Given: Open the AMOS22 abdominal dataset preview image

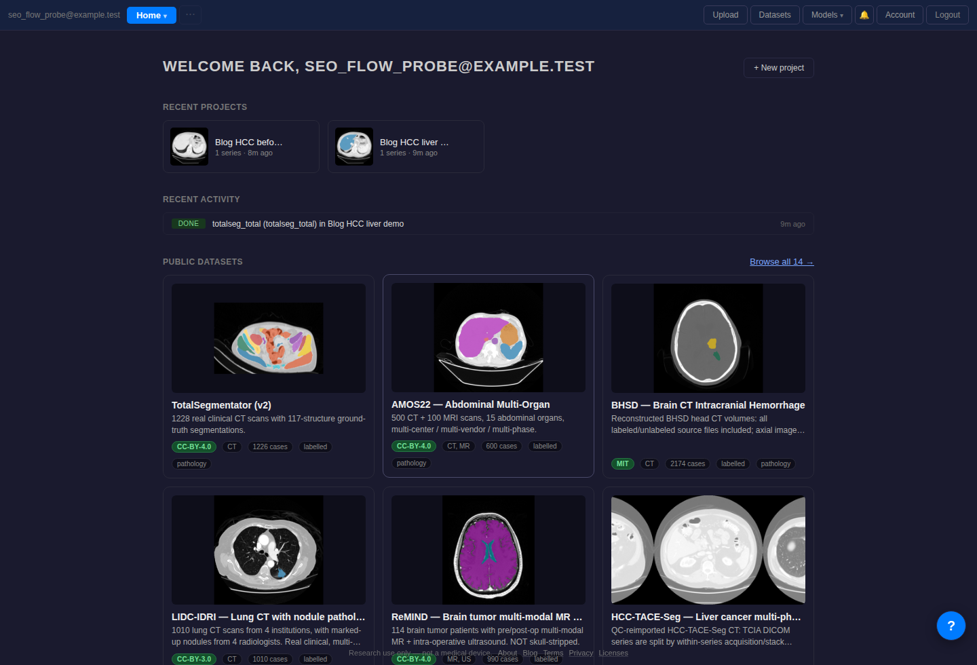Looking at the screenshot, I should 488,337.
